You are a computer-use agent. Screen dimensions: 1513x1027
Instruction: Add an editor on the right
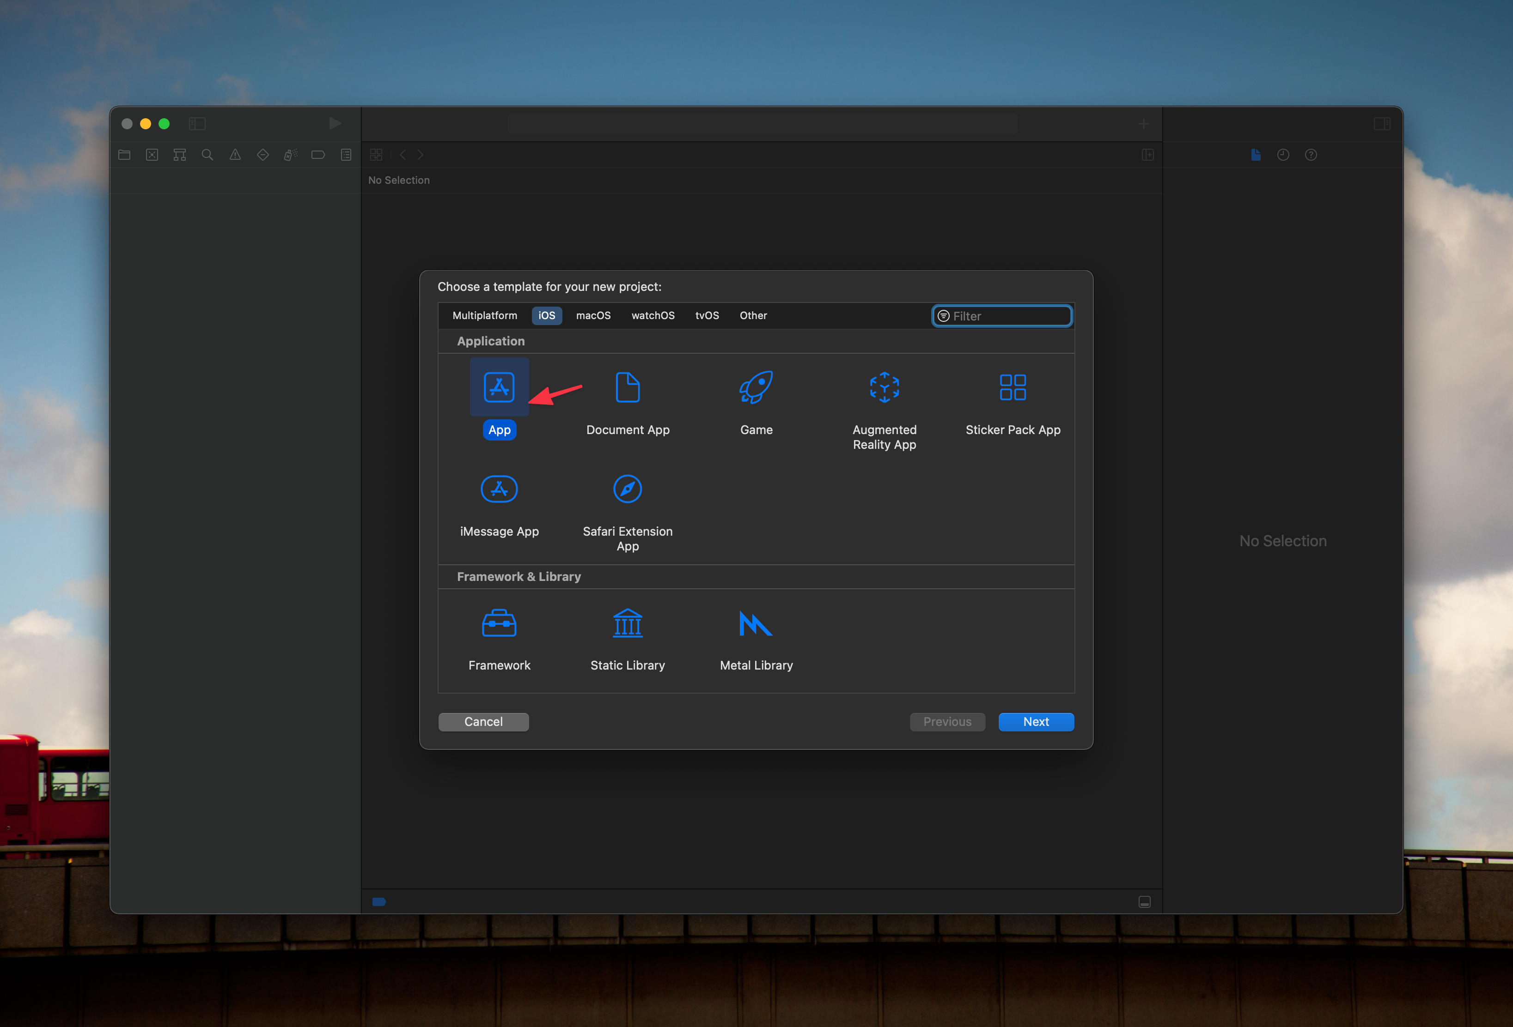pyautogui.click(x=1148, y=155)
